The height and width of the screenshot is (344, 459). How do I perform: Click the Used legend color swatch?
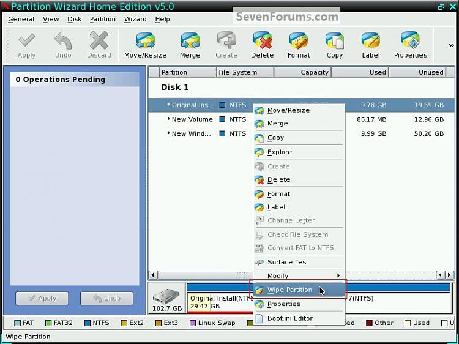pyautogui.click(x=408, y=323)
